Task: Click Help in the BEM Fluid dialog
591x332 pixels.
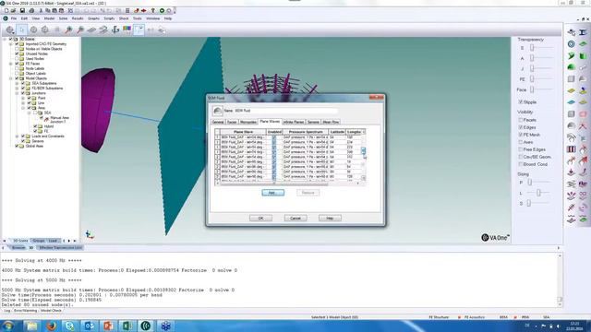Action: pyautogui.click(x=330, y=219)
